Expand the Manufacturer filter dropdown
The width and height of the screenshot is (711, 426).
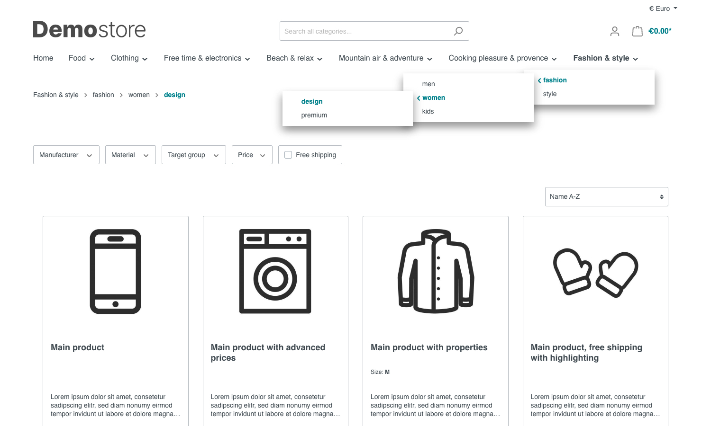pyautogui.click(x=66, y=155)
